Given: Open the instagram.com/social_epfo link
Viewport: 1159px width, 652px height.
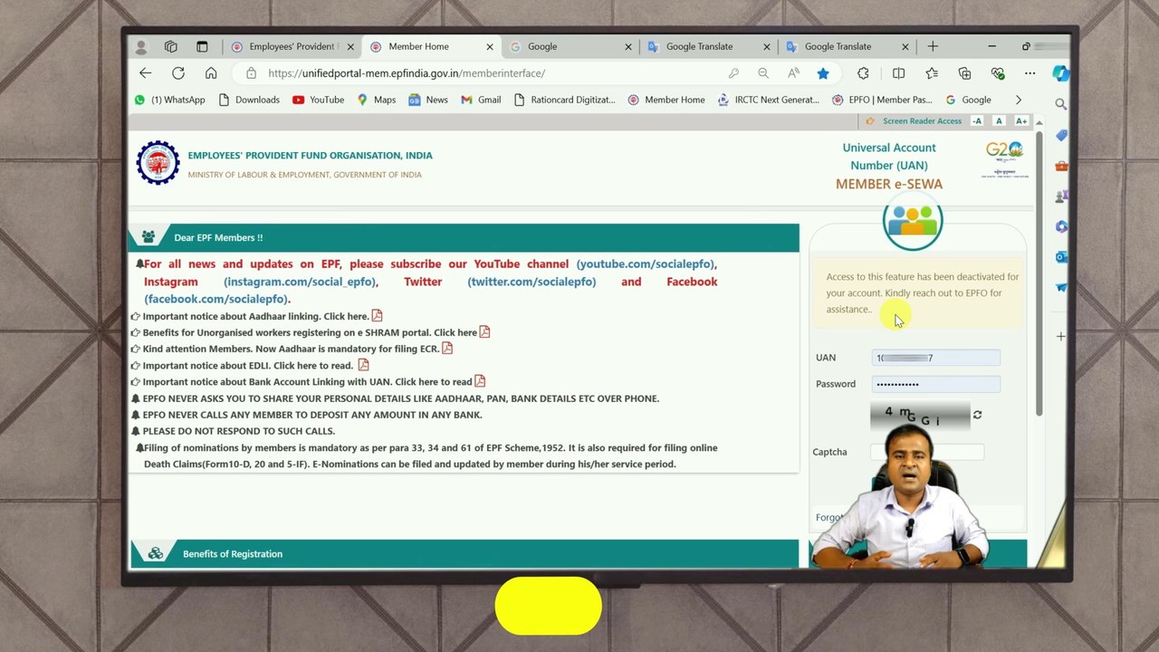Looking at the screenshot, I should (300, 282).
